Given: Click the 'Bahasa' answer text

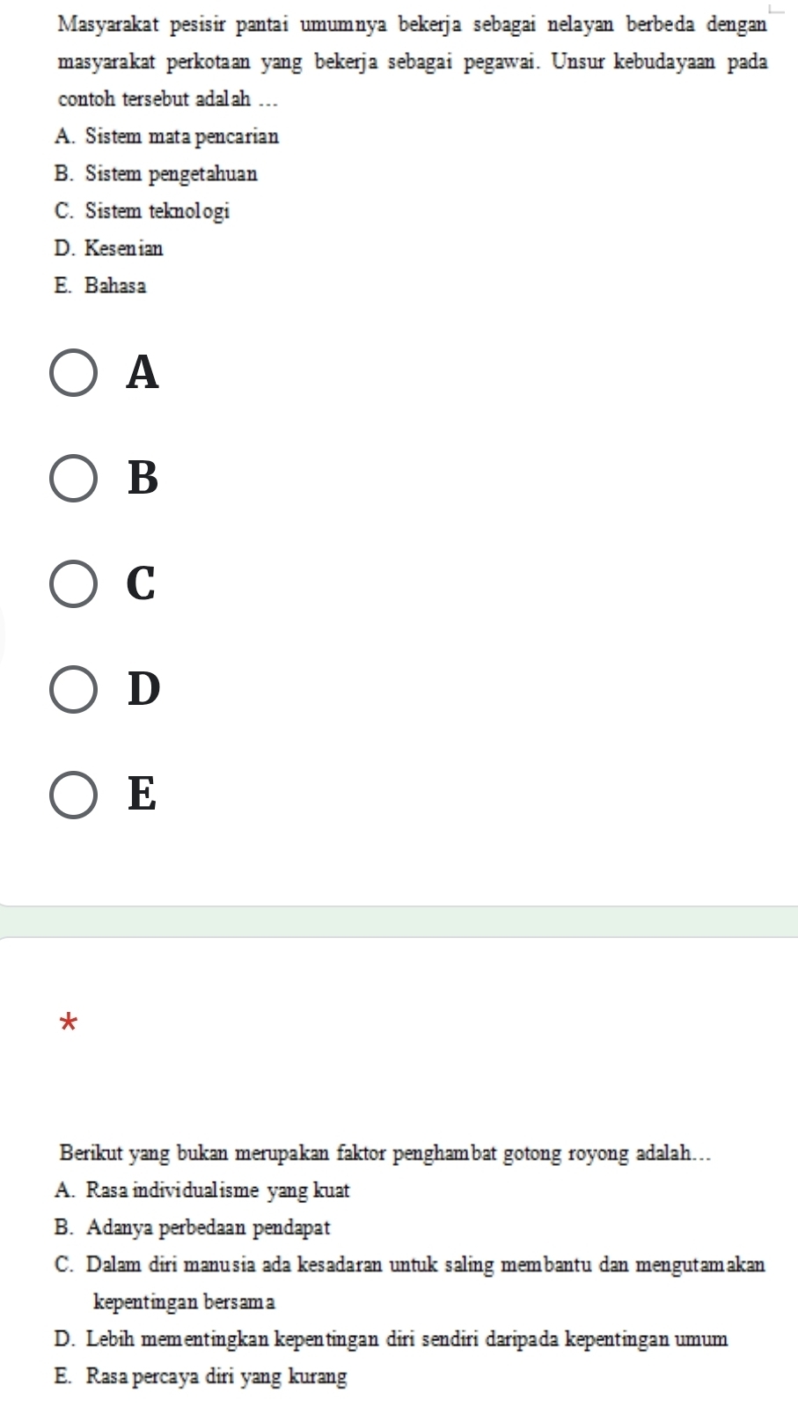Looking at the screenshot, I should click(116, 286).
